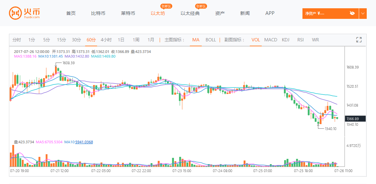The height and width of the screenshot is (184, 376).
Task: Switch chart to 分时 view
Action: [17, 40]
